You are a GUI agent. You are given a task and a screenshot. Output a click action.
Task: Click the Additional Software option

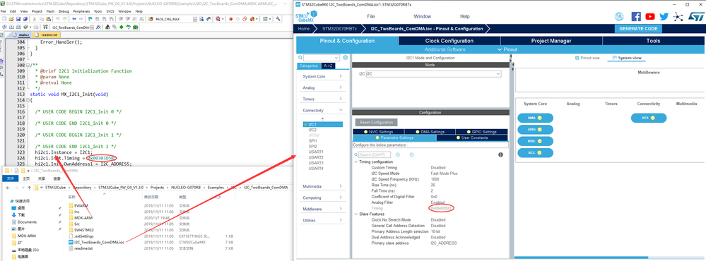click(x=445, y=49)
